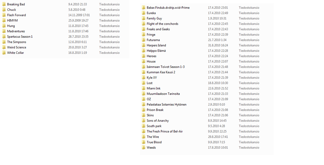Screen dimensions: 324x165
Task: Click the date 9.9.2010 22:25
Action: tap(217, 131)
